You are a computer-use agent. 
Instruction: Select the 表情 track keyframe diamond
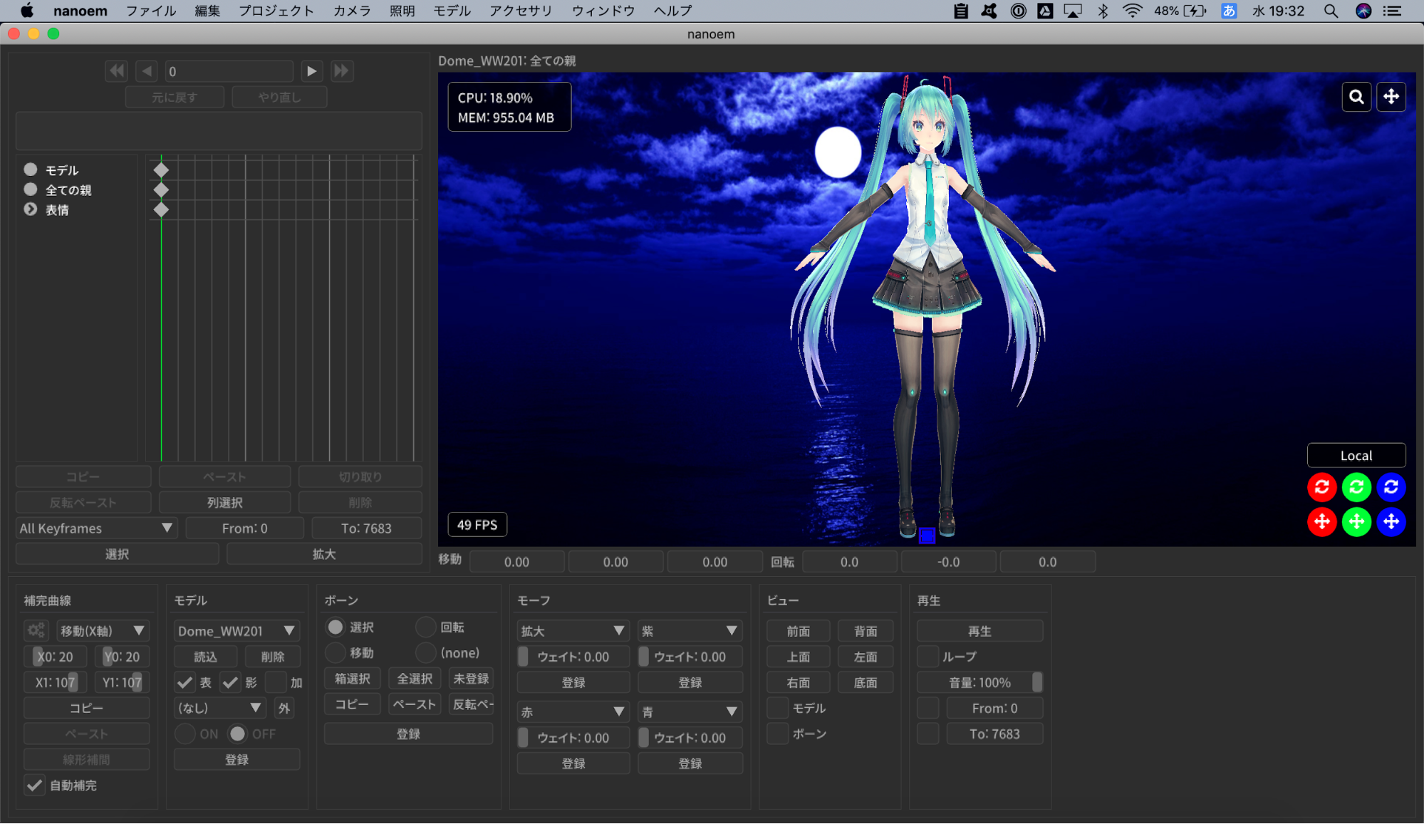[161, 210]
